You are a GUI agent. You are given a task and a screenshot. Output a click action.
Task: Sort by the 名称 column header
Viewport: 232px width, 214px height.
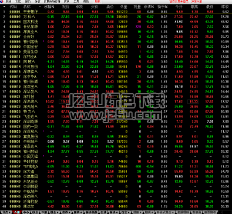[27, 6]
